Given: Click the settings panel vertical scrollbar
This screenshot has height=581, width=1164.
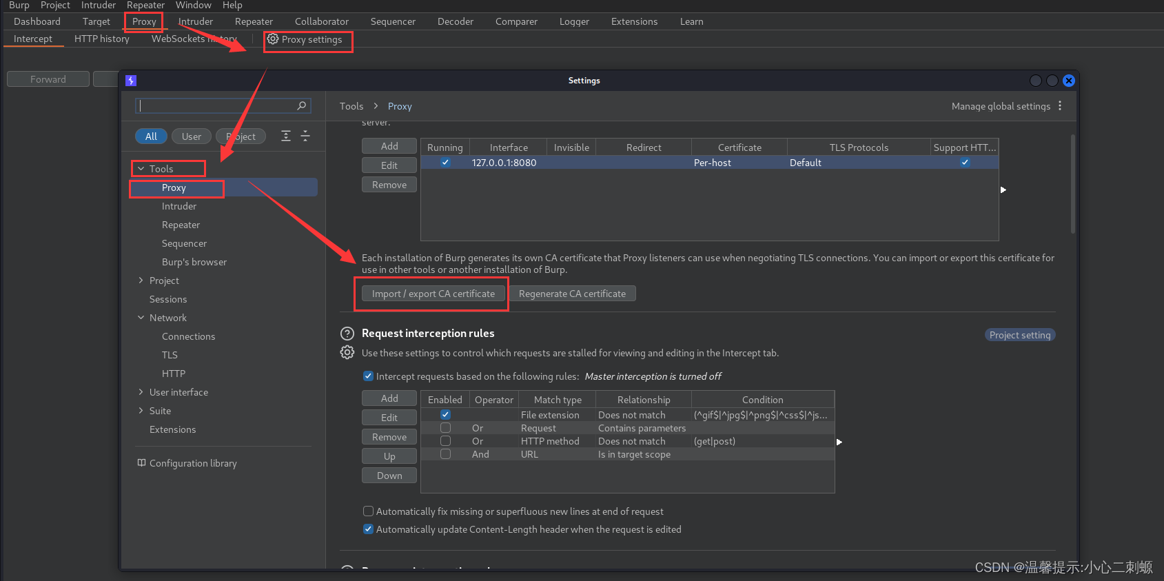Looking at the screenshot, I should click(1073, 185).
